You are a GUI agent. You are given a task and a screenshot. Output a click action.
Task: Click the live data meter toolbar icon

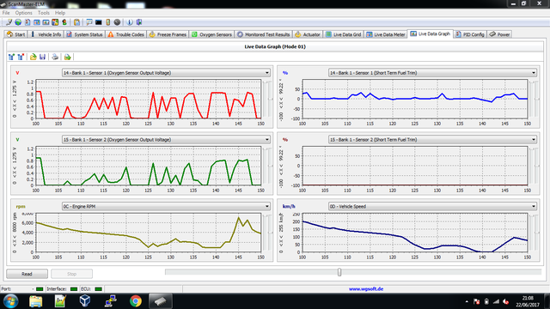[46, 22]
